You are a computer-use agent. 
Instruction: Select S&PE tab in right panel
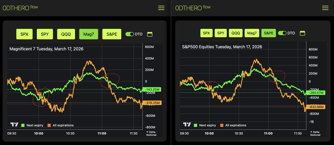(x=269, y=33)
